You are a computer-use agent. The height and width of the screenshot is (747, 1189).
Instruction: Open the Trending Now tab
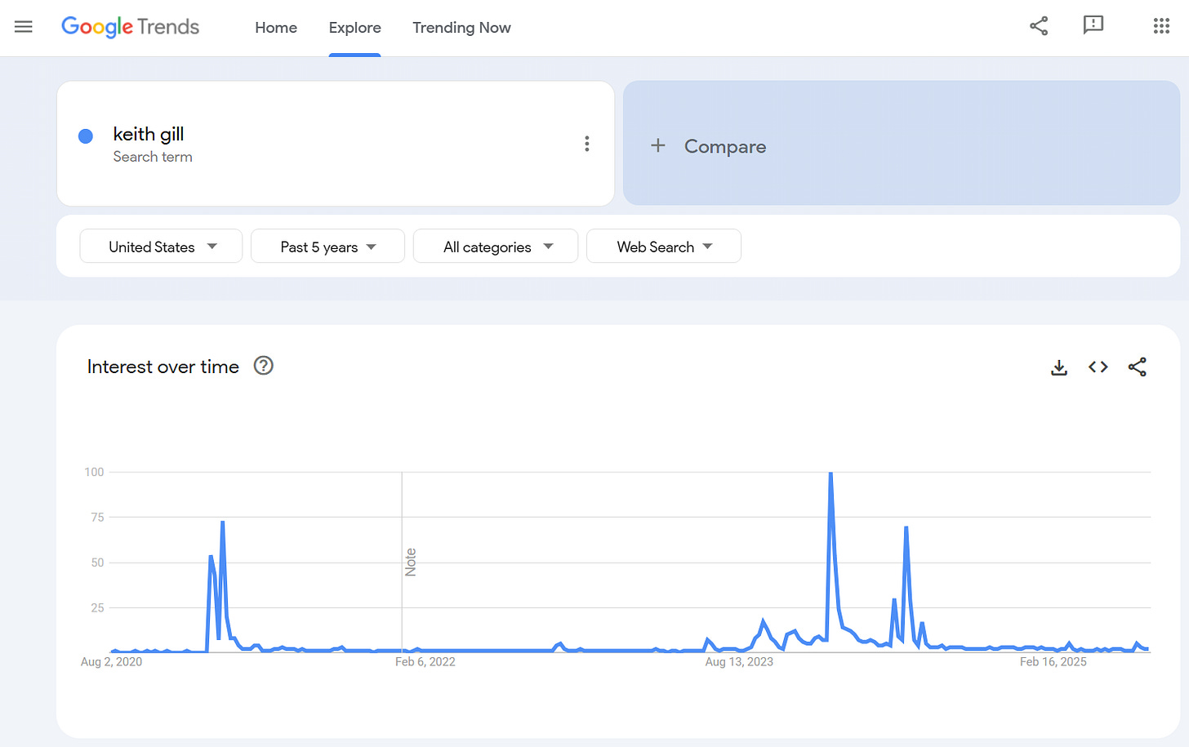[461, 28]
